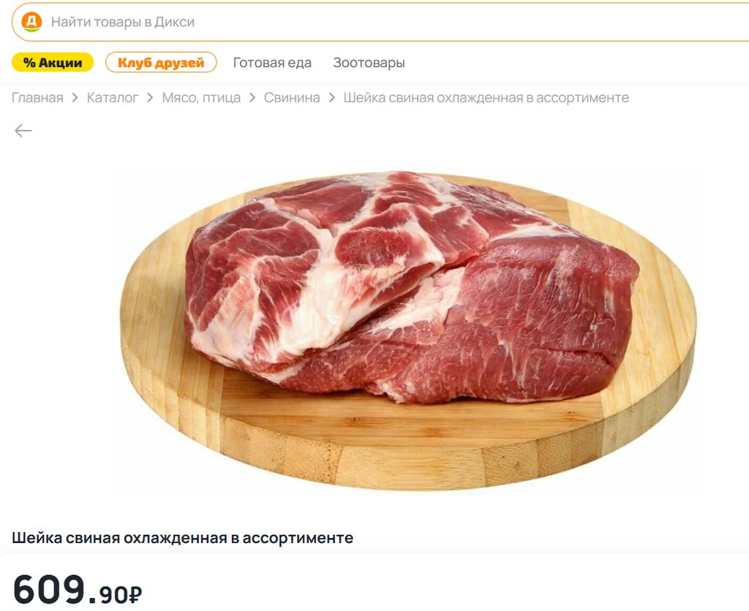The height and width of the screenshot is (611, 749).
Task: Click the chevron after Свинина breadcrumb
Action: 332,97
